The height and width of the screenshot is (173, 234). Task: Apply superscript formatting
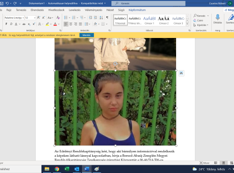tap(34, 24)
